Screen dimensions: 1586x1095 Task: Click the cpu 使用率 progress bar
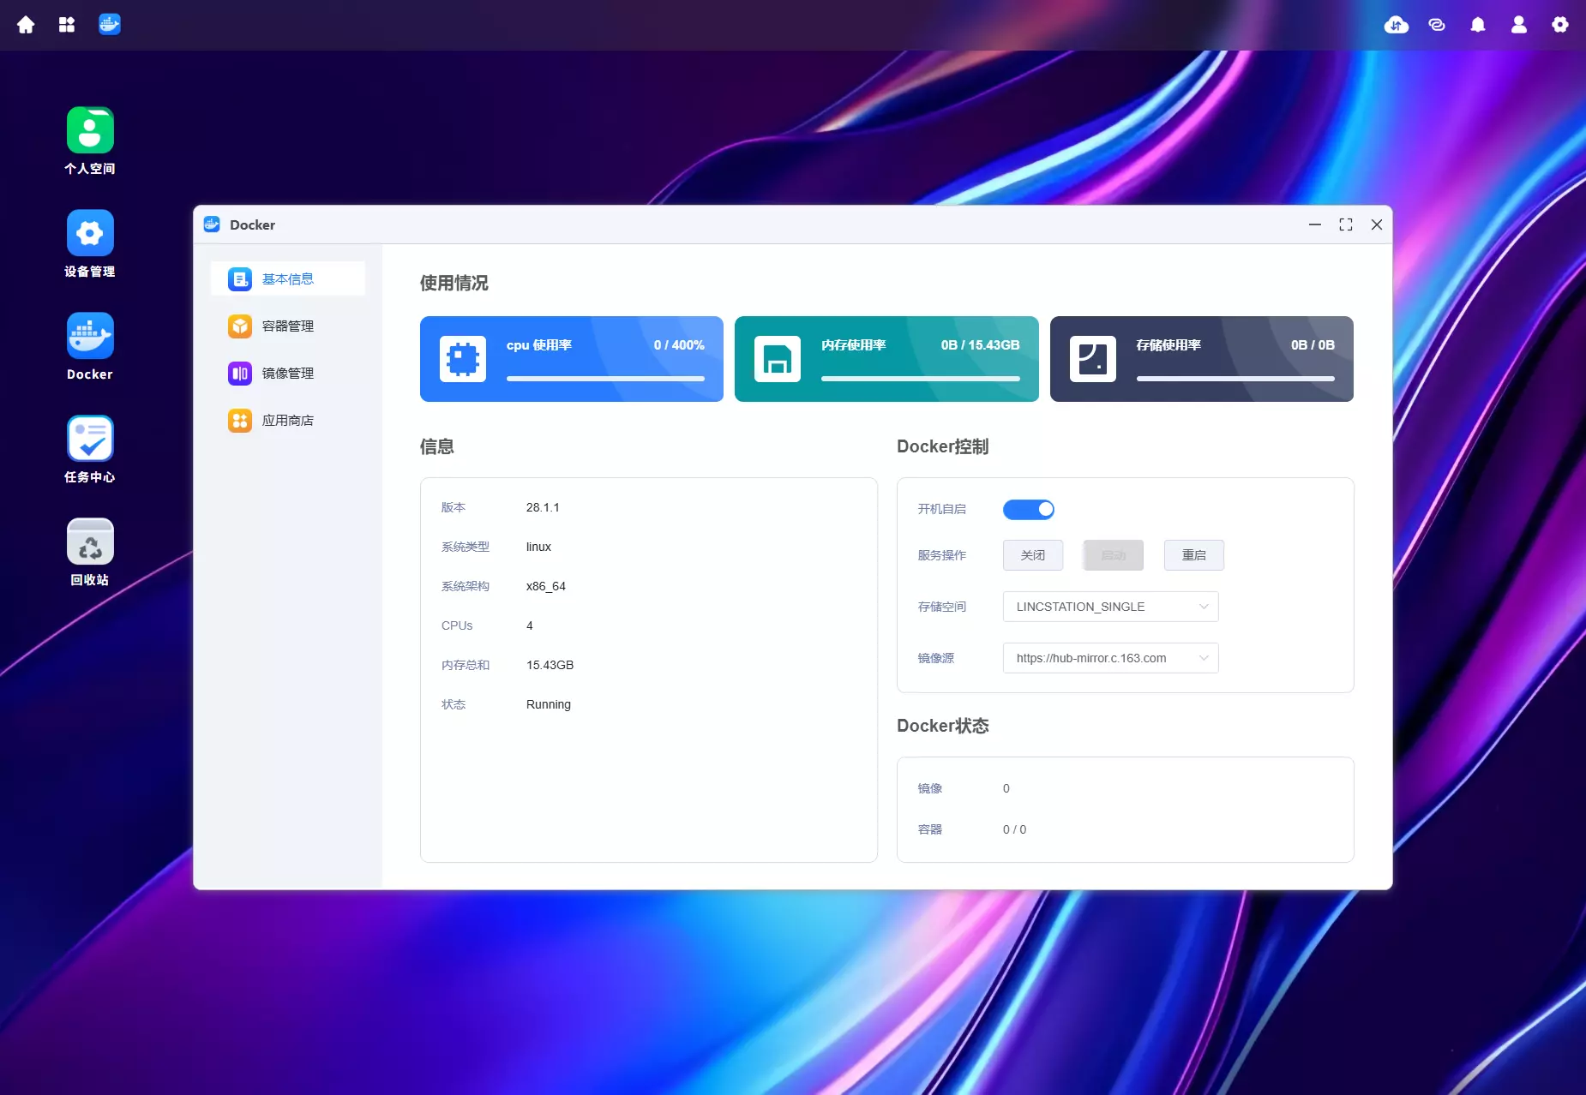(x=605, y=379)
